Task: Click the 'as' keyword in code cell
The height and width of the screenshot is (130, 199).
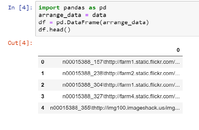Action: tap(92, 8)
